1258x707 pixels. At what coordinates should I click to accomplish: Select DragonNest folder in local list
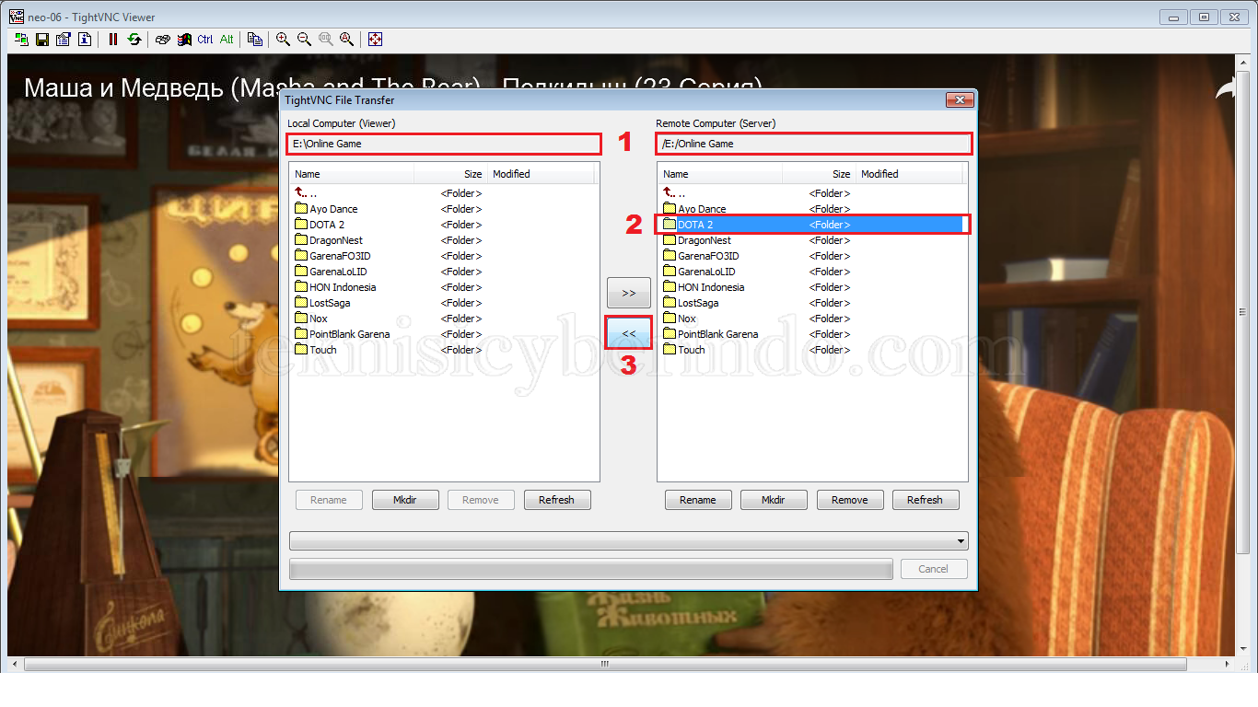tap(329, 240)
